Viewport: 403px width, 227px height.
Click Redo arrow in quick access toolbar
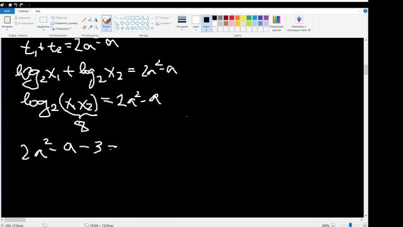pyautogui.click(x=21, y=5)
